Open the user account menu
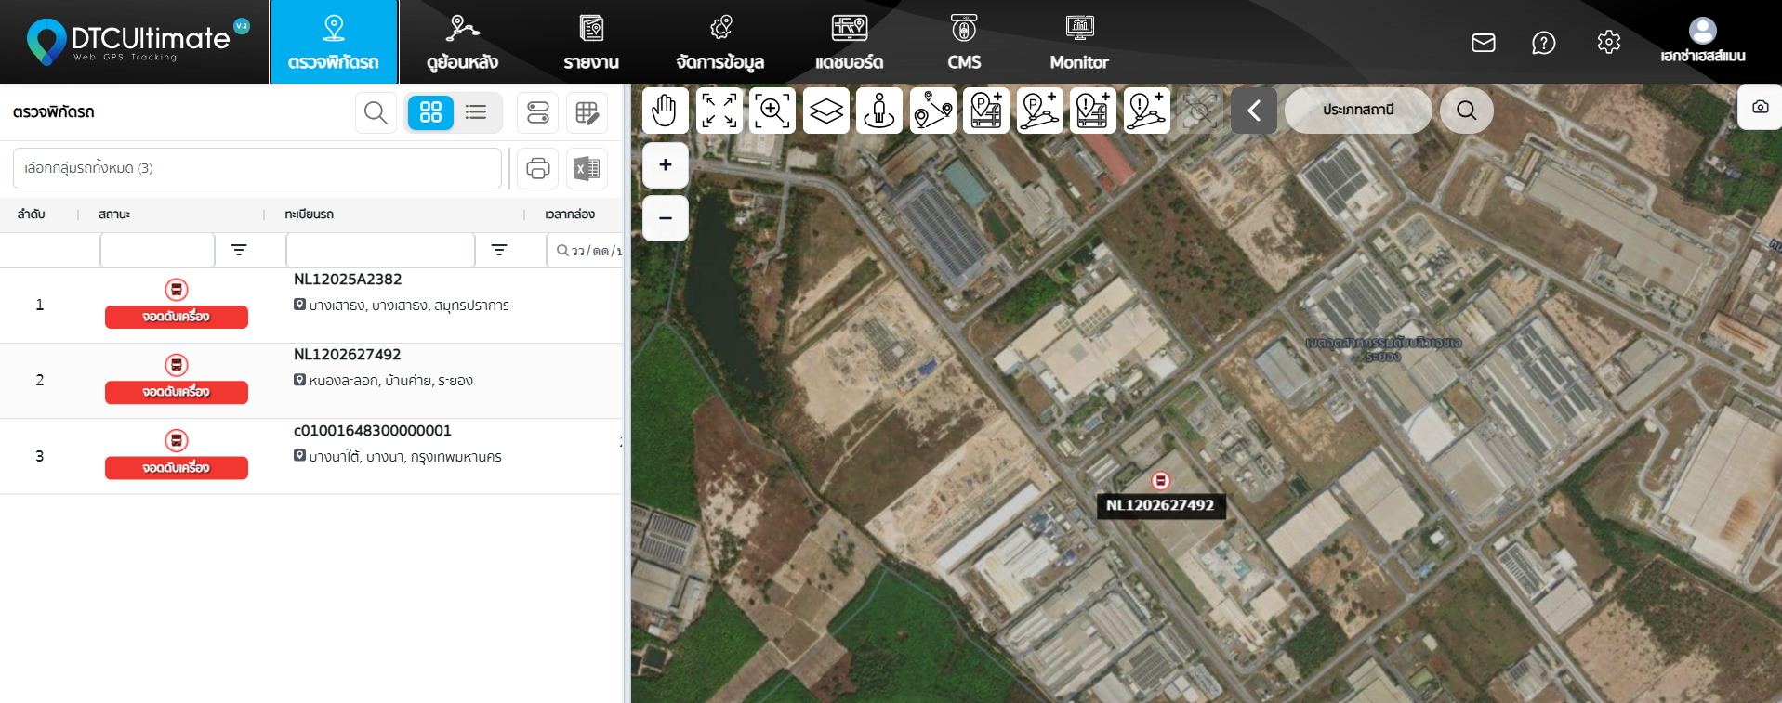 tap(1703, 42)
